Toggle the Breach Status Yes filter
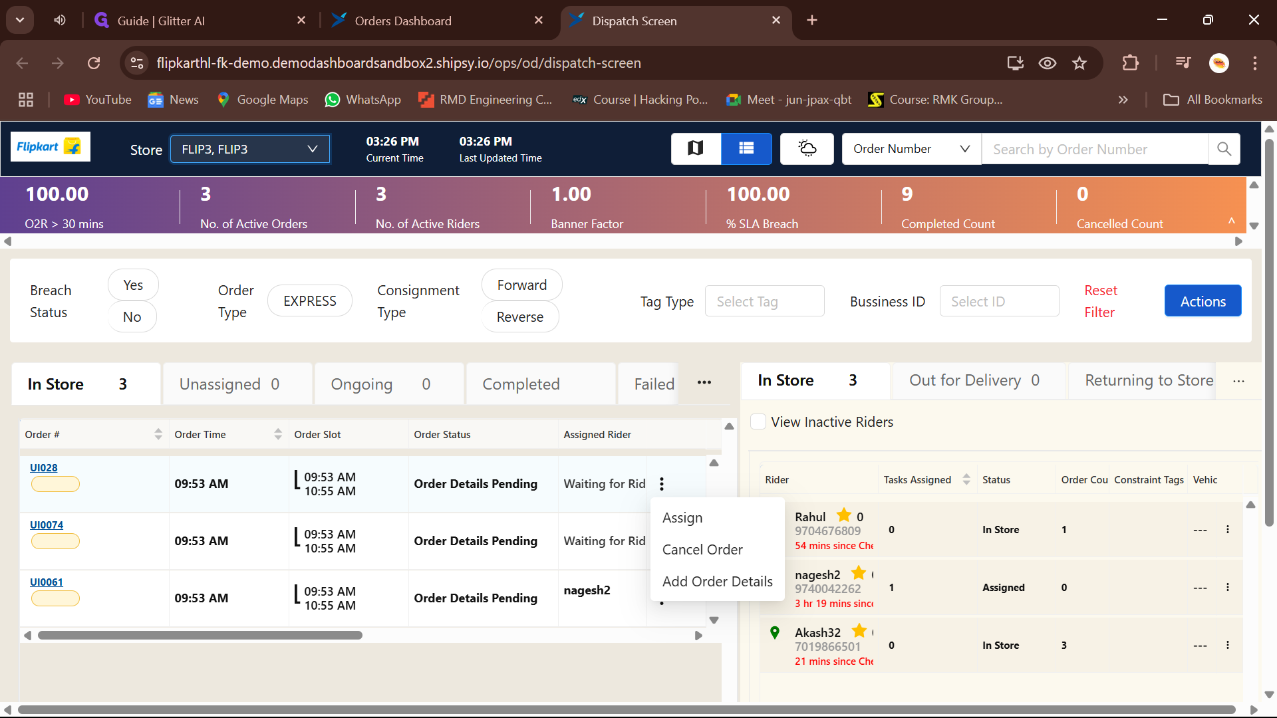The height and width of the screenshot is (718, 1277). click(x=133, y=285)
